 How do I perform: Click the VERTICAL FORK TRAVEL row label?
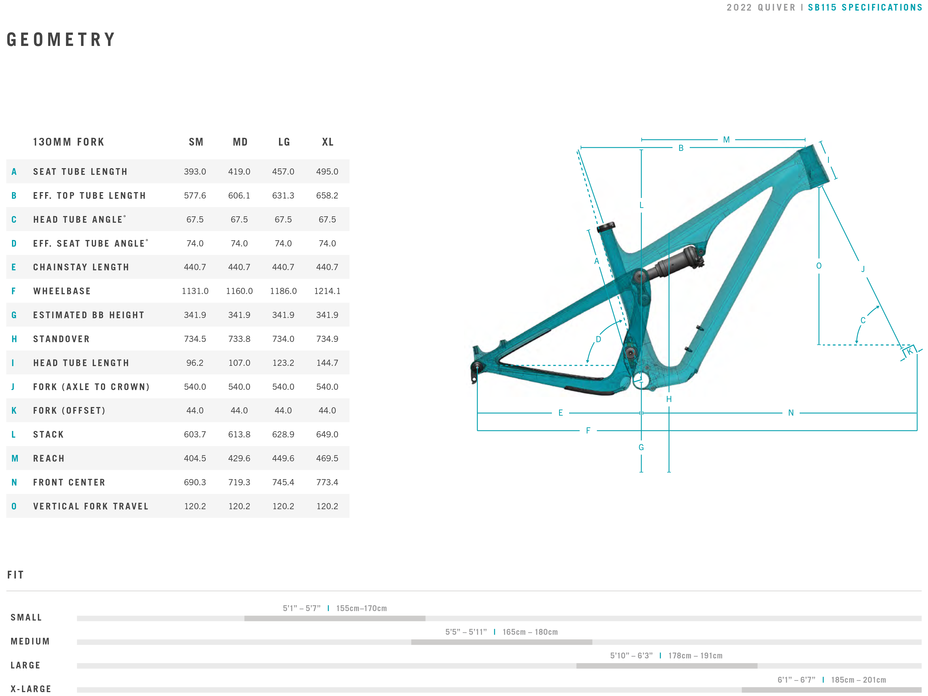91,506
